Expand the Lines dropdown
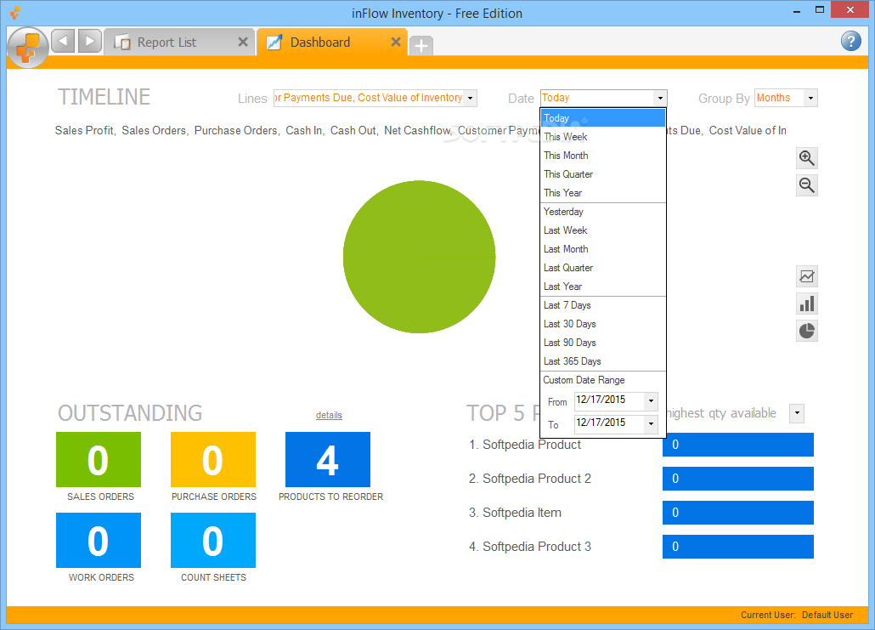875x630 pixels. (471, 99)
